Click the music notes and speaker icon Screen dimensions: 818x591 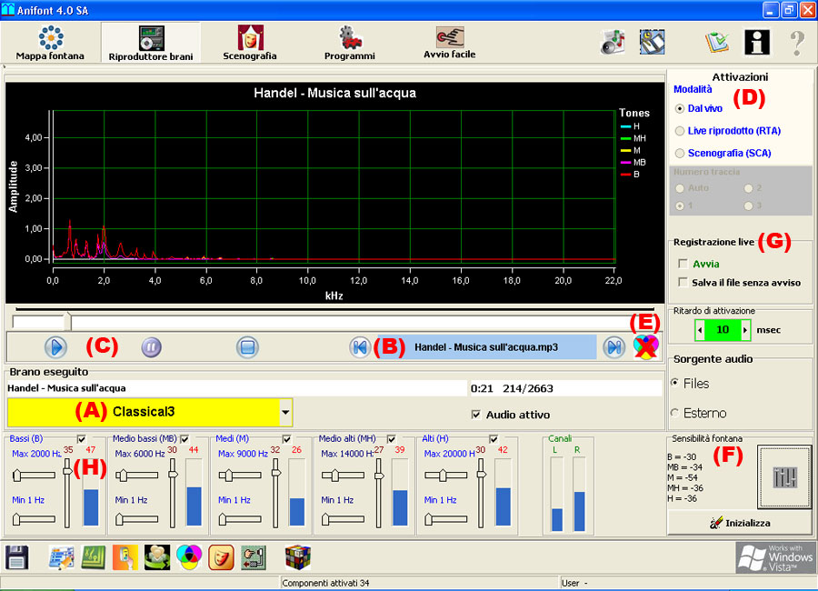coord(613,43)
